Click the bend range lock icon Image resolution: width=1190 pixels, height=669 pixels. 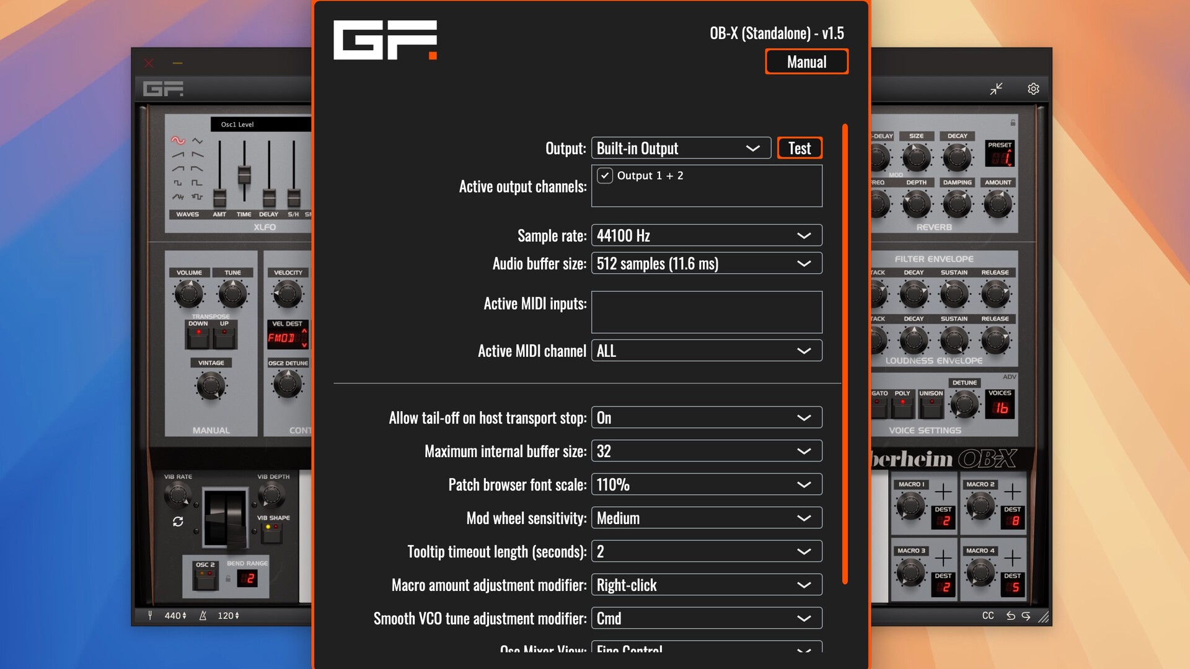[x=228, y=579]
